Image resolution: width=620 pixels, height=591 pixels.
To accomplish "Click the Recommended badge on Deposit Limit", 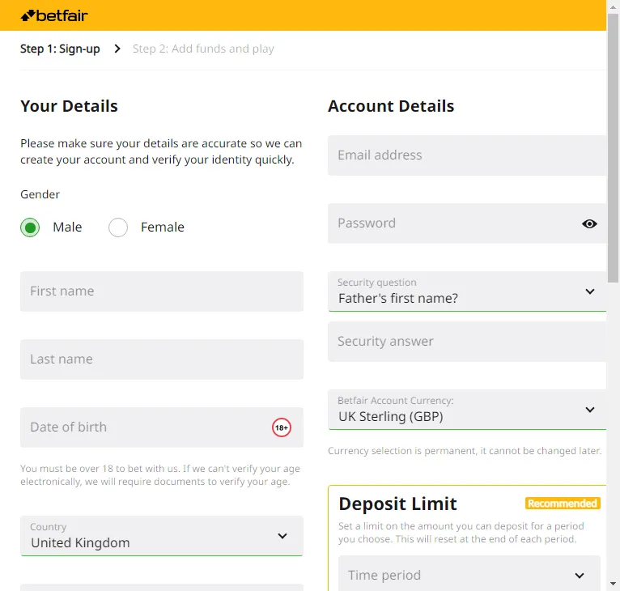I will [562, 504].
